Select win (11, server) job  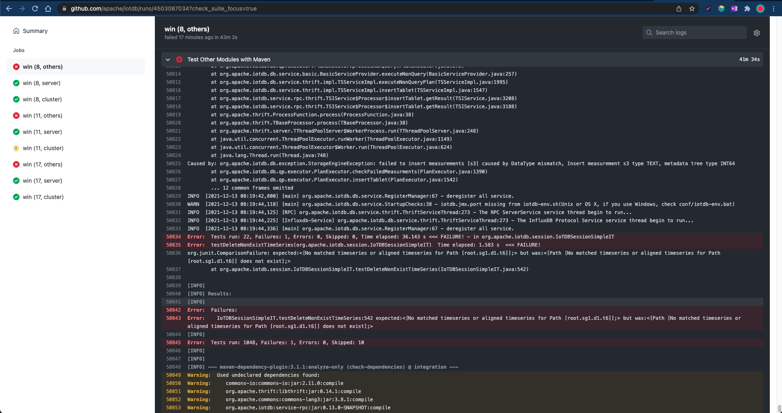click(76, 132)
